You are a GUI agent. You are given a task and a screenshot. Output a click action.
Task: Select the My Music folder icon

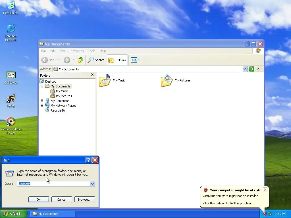click(105, 80)
